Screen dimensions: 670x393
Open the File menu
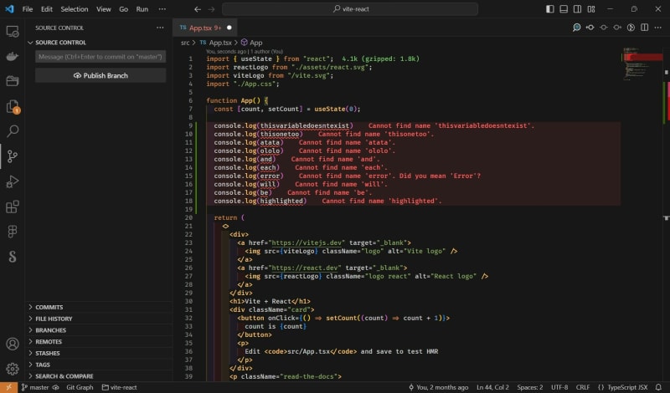[28, 9]
